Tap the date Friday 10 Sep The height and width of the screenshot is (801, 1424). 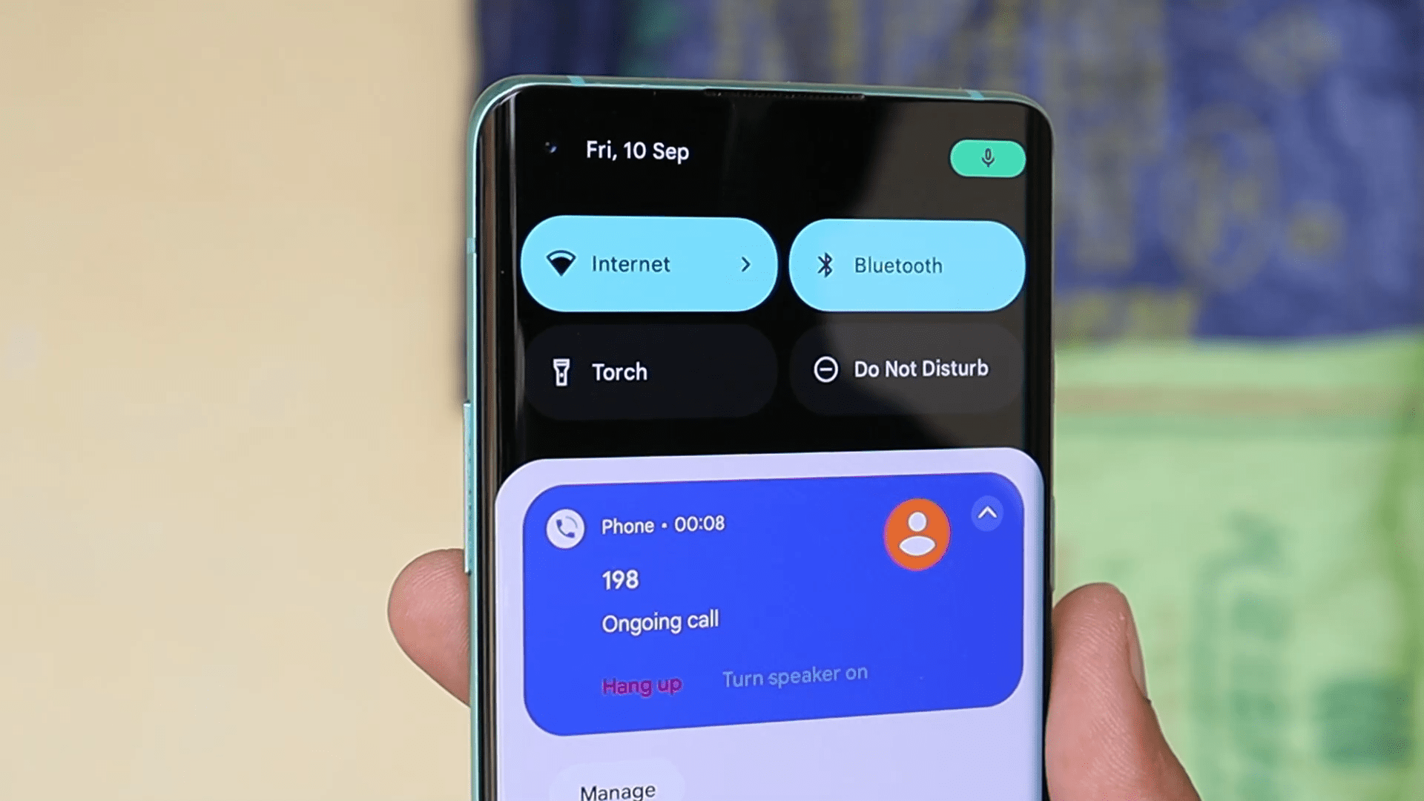click(x=638, y=150)
